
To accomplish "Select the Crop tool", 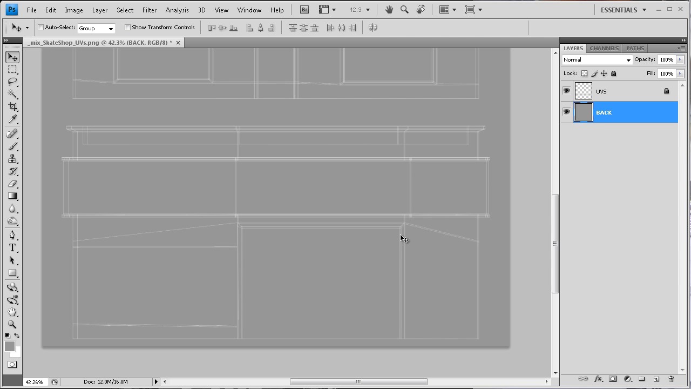I will (12, 107).
